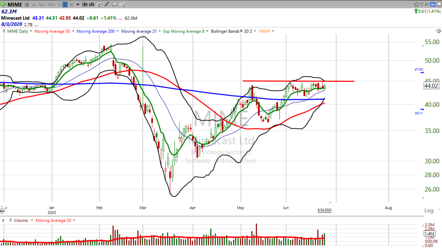Switch to the Daily (D) timeframe

tap(65, 5)
